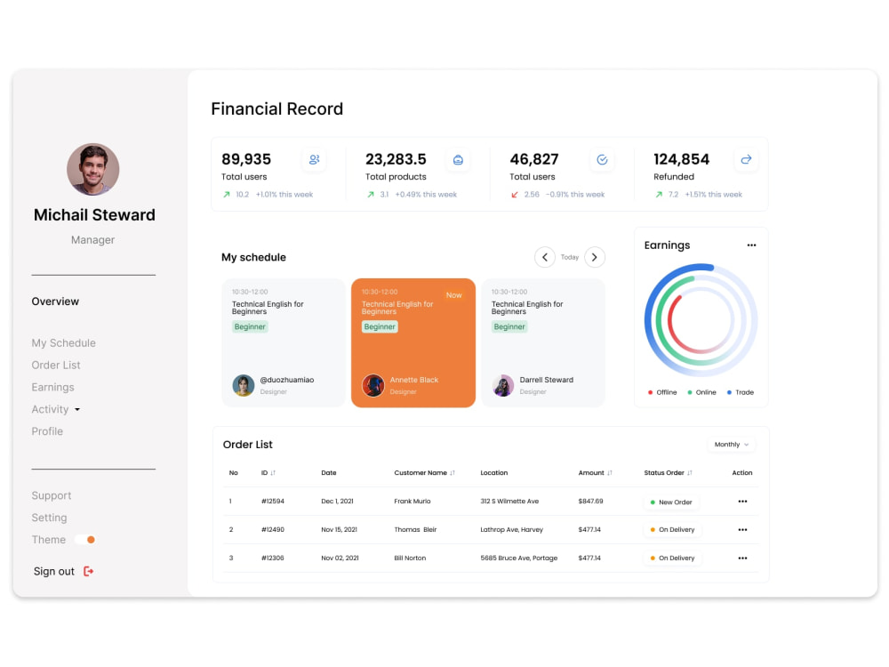Go to next day in schedule
Screen dimensions: 889x667
point(594,257)
